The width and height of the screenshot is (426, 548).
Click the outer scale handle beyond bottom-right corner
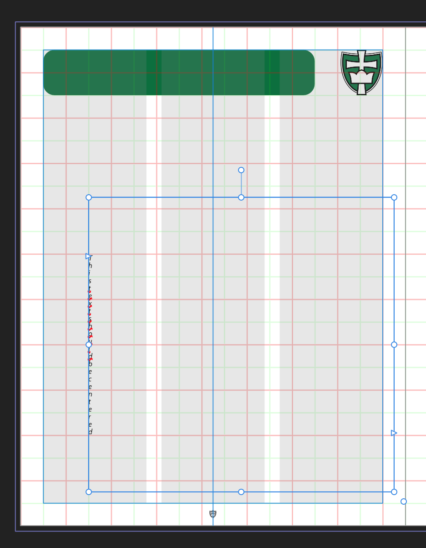(404, 501)
